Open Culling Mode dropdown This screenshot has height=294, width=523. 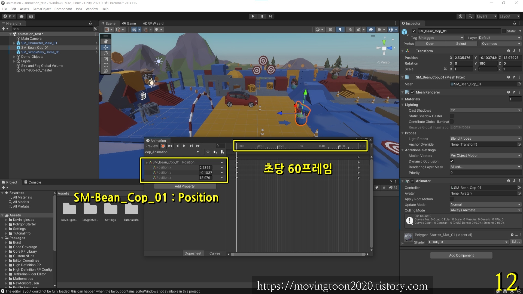point(485,210)
